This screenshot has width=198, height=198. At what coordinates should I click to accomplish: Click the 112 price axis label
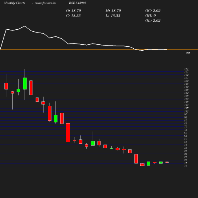187,105
